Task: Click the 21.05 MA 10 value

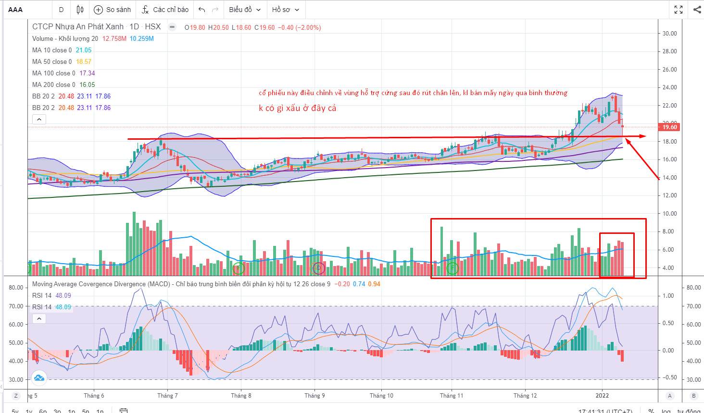Action: 84,50
